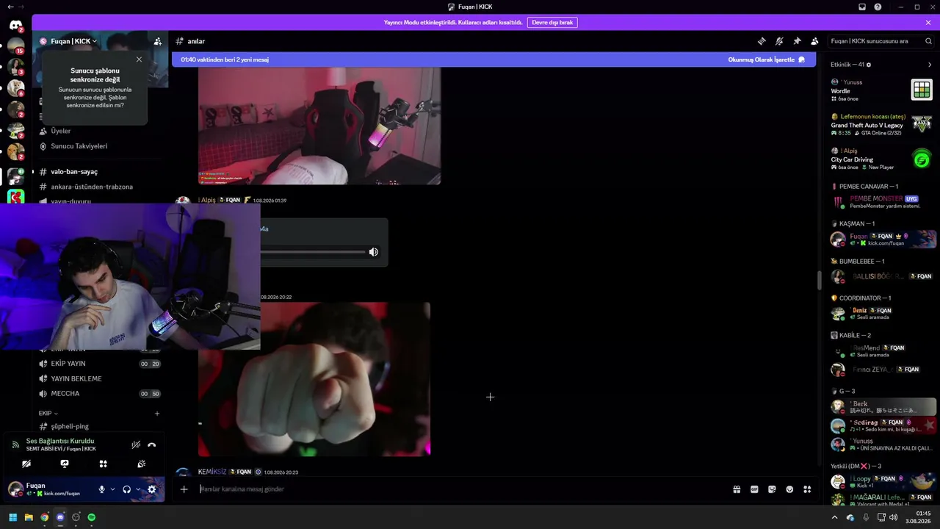940x529 pixels.
Task: Show voice connection status details
Action: click(x=60, y=442)
